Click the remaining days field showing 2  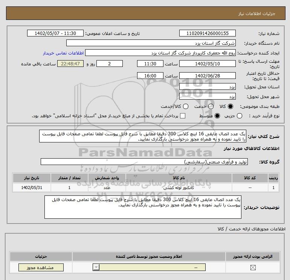(x=110, y=64)
